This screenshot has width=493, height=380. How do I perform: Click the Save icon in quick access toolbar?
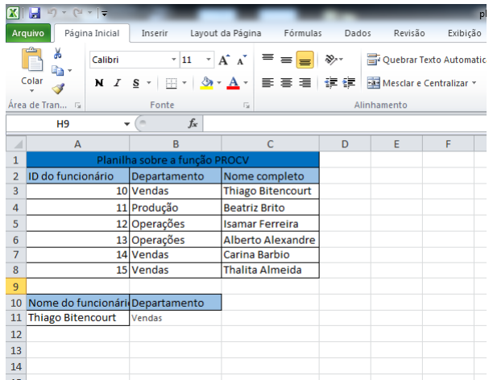pos(35,14)
